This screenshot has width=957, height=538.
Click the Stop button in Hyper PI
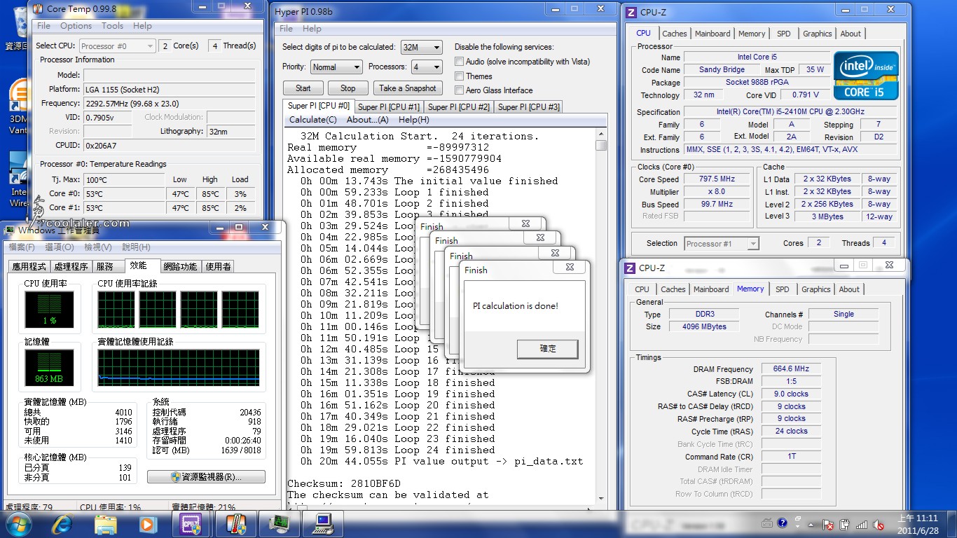348,88
